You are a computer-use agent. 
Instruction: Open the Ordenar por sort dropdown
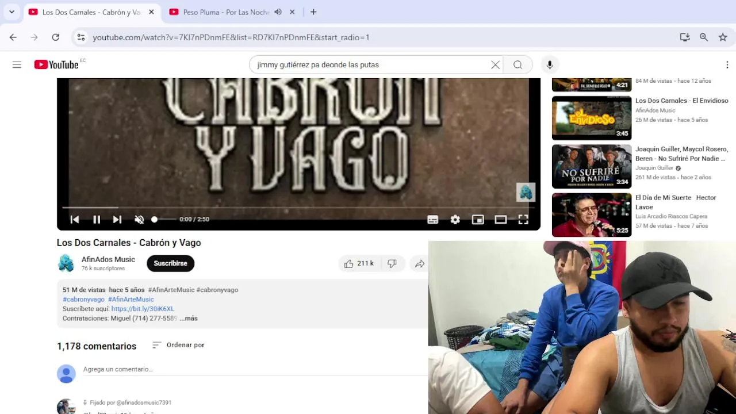click(178, 345)
